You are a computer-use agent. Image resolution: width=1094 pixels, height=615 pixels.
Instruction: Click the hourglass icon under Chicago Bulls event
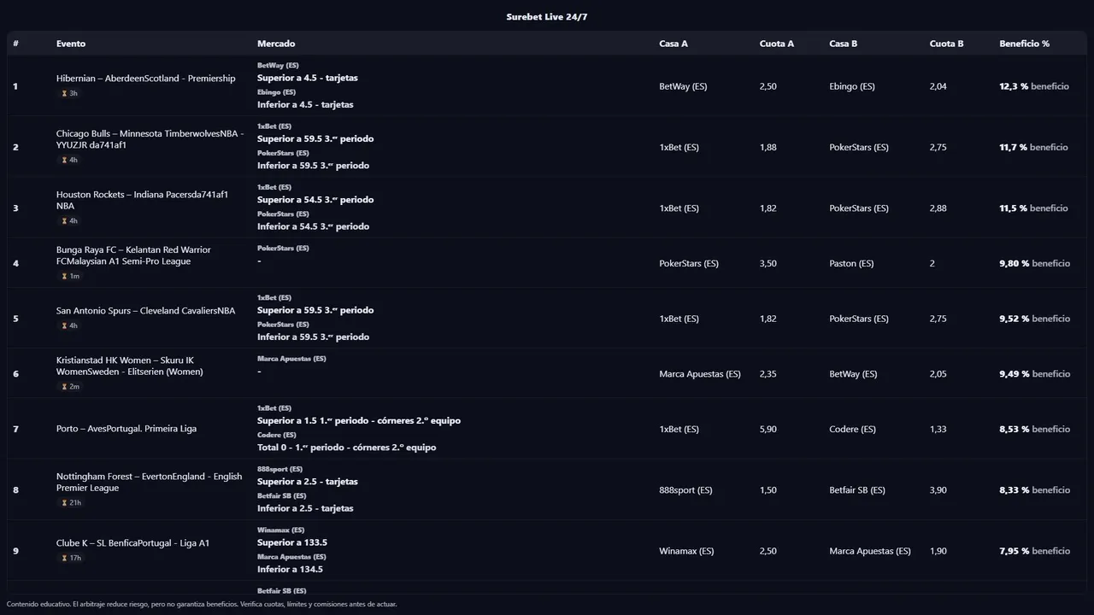point(64,161)
